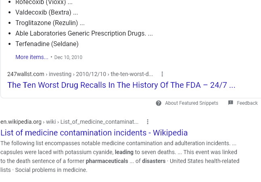The height and width of the screenshot is (182, 261).
Task: Click the 247wallst.com breadcrumb URL
Action: [80, 74]
